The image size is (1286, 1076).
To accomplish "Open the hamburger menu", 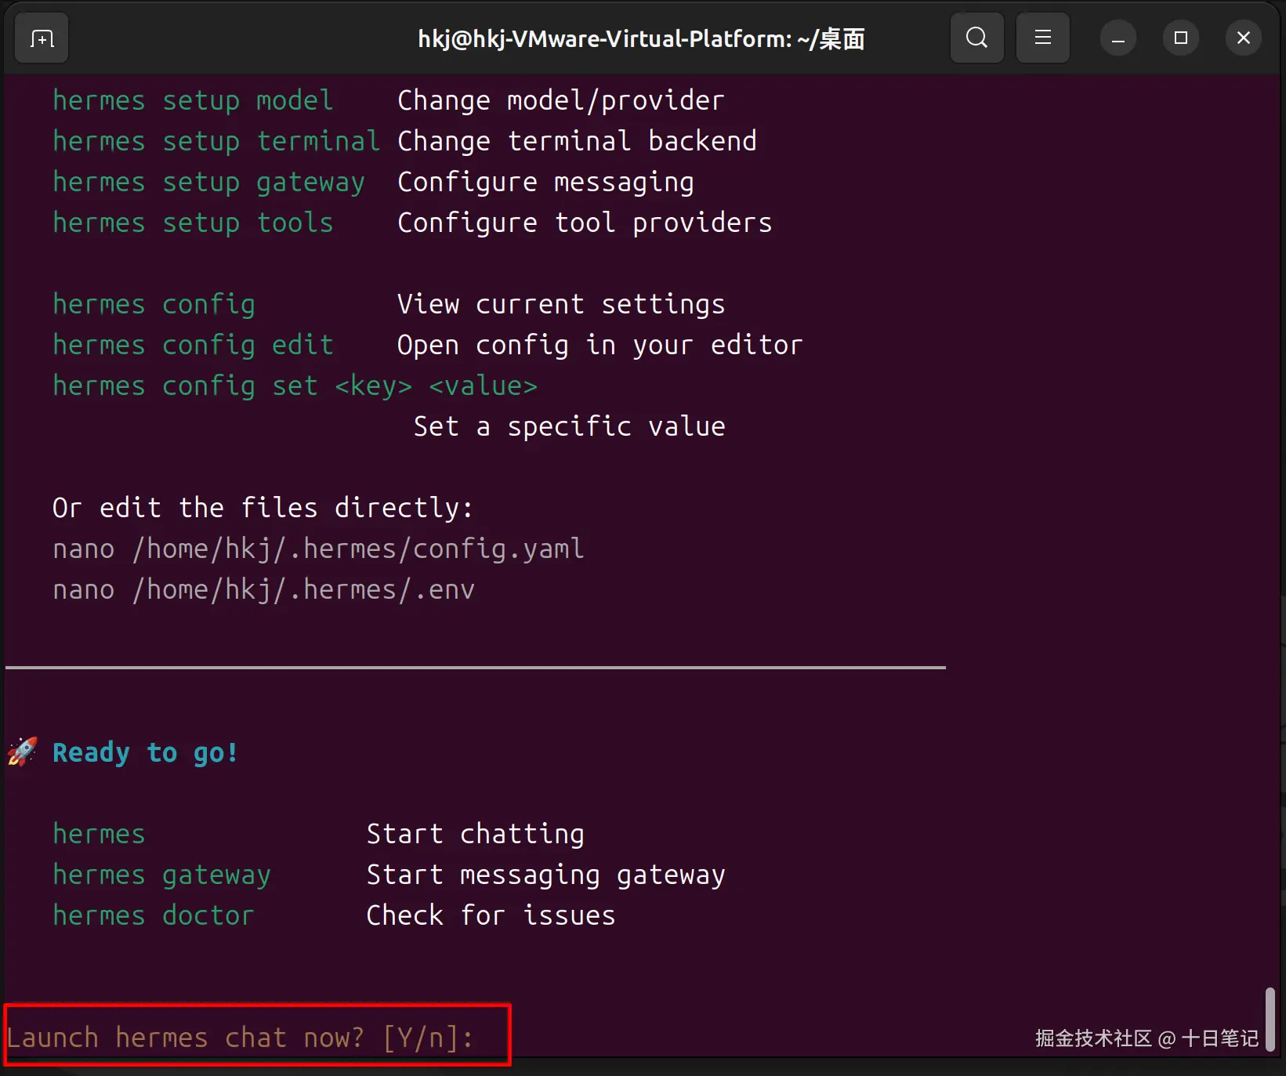I will tap(1042, 38).
